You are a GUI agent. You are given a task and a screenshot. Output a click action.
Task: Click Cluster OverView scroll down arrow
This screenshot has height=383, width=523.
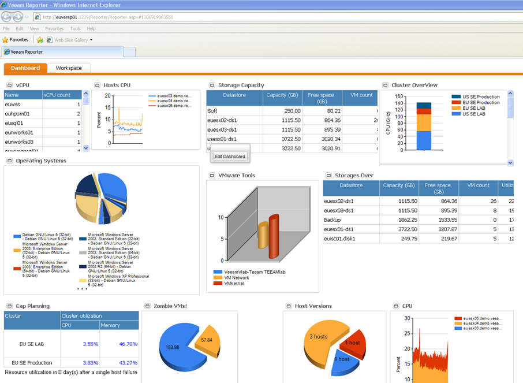[x=510, y=163]
